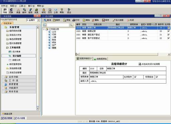Screen dimensions: 171x124
Task: Open the 工具 menu
Action: point(22,6)
